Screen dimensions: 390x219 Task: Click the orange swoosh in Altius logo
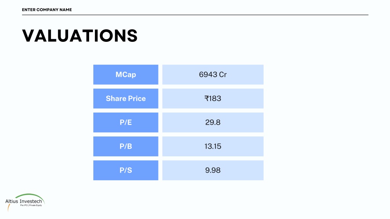pos(8,208)
